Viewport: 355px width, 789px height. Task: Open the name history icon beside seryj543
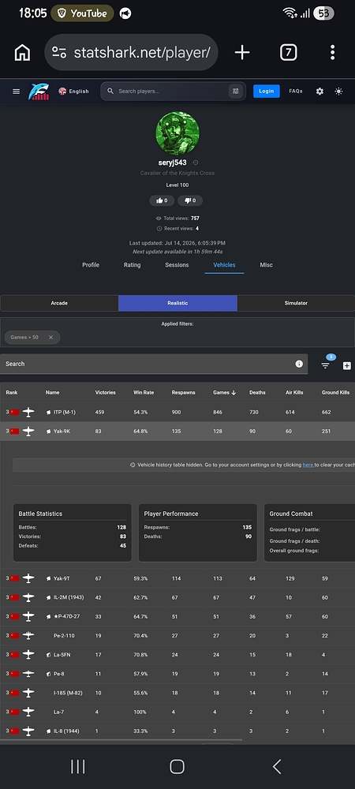(x=196, y=163)
